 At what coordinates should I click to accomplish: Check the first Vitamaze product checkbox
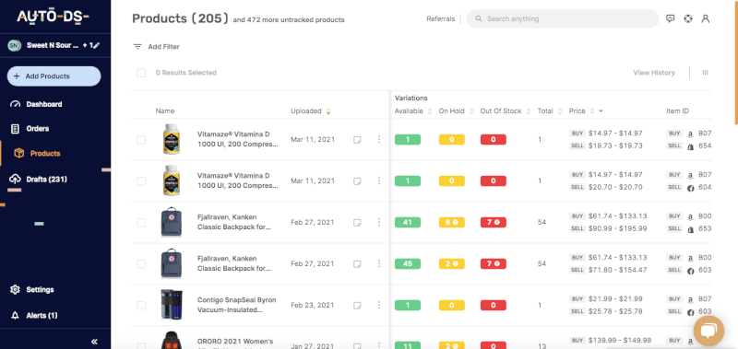click(141, 139)
